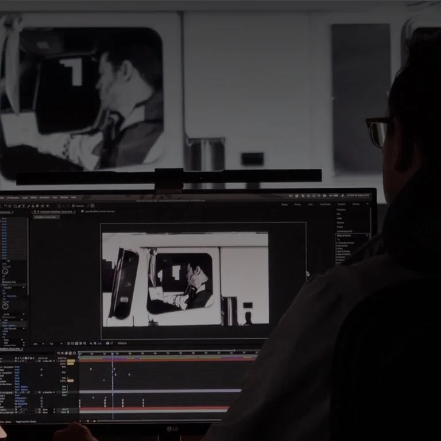Select the Roto Brush tool
This screenshot has height=441, width=441.
(x=42, y=206)
